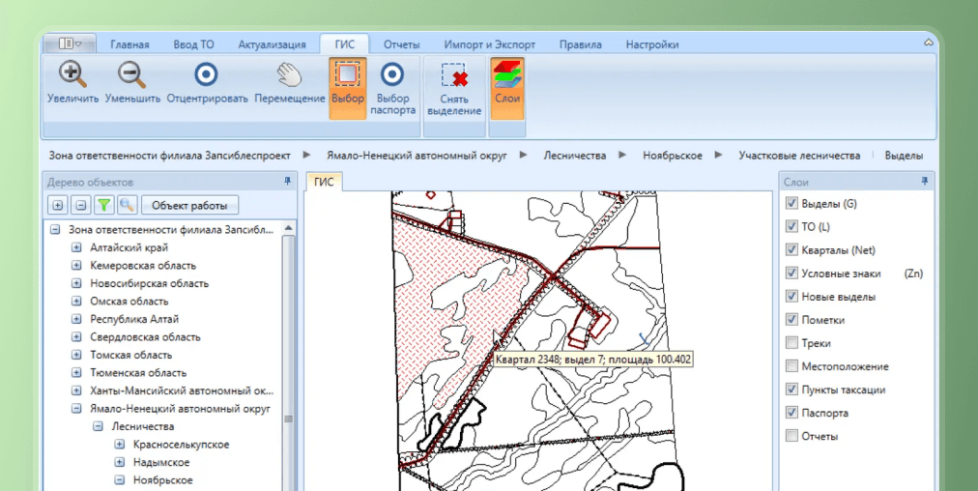Uncheck the Выделы (G) layer
Viewport: 978px width, 491px height.
791,204
